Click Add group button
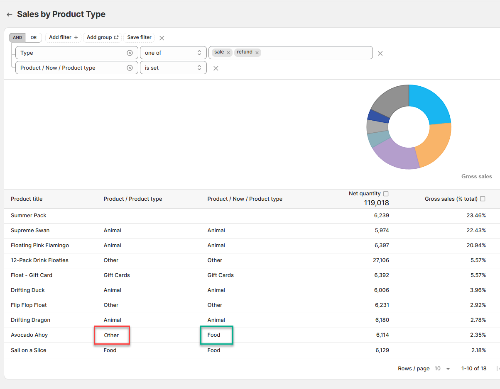Image resolution: width=500 pixels, height=389 pixels. [x=103, y=37]
